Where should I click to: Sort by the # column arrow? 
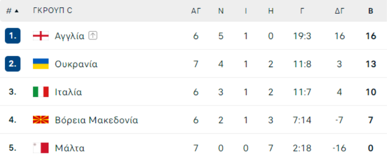click(16, 11)
